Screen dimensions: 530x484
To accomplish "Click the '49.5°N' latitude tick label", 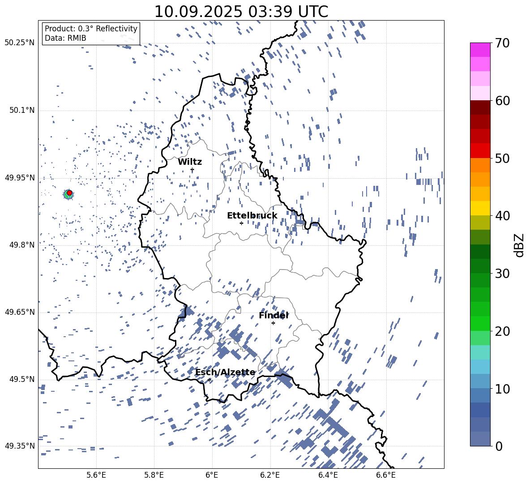I will click(22, 379).
